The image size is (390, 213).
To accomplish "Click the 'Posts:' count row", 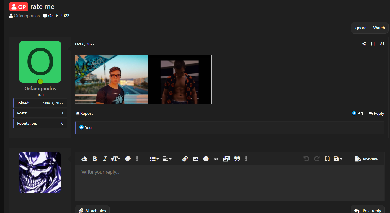I will (x=40, y=113).
